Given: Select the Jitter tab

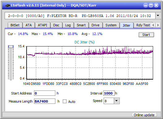Looking at the screenshot, I should [127, 25].
